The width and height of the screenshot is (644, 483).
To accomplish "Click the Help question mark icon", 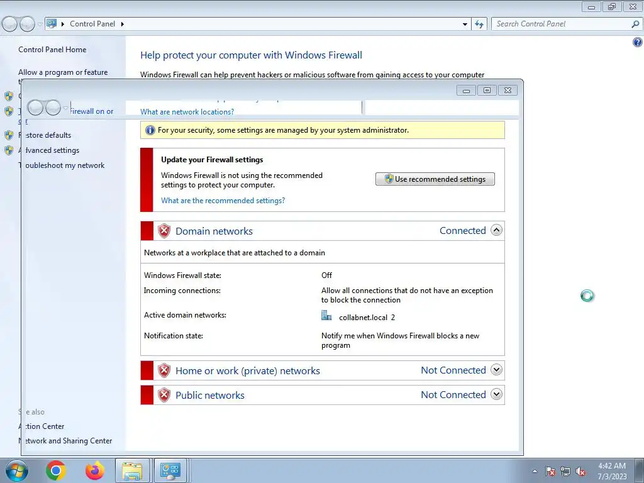I will pos(638,42).
